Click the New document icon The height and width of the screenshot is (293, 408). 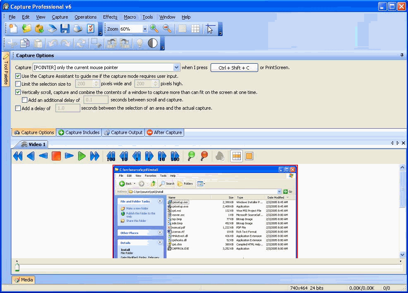[x=13, y=29]
